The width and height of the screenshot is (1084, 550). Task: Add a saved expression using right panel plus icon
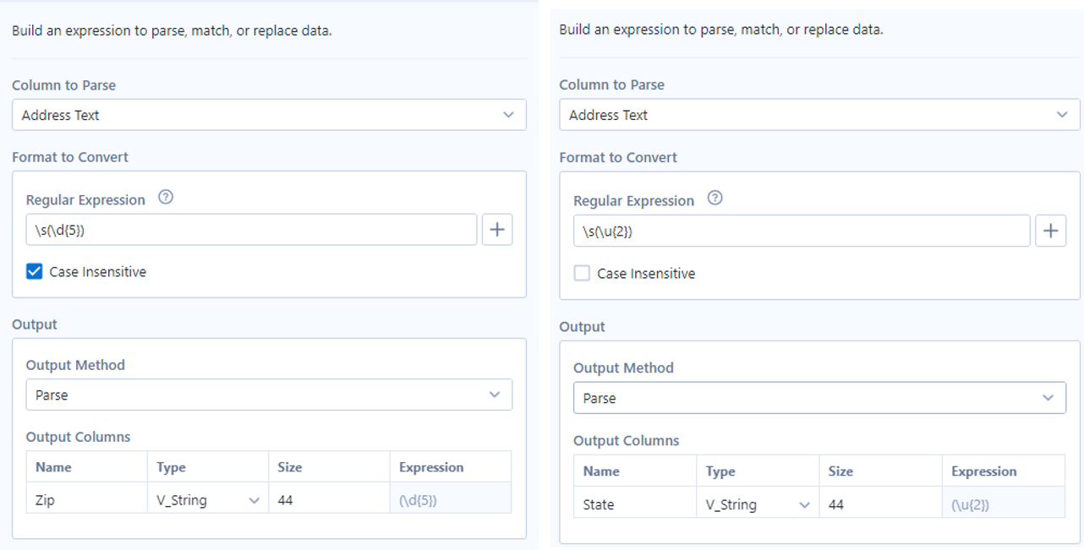pos(1051,230)
